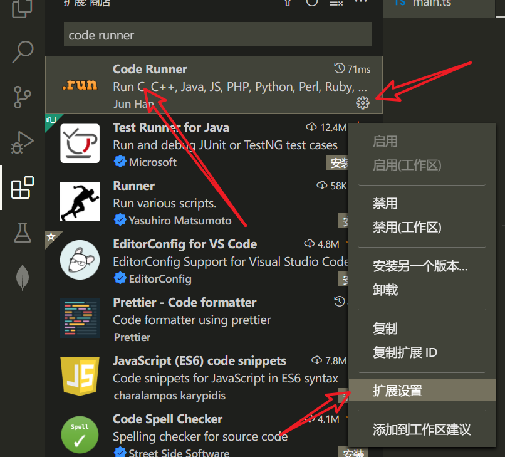The height and width of the screenshot is (457, 505).
Task: Click the 7.8M download count
Action: tap(336, 360)
